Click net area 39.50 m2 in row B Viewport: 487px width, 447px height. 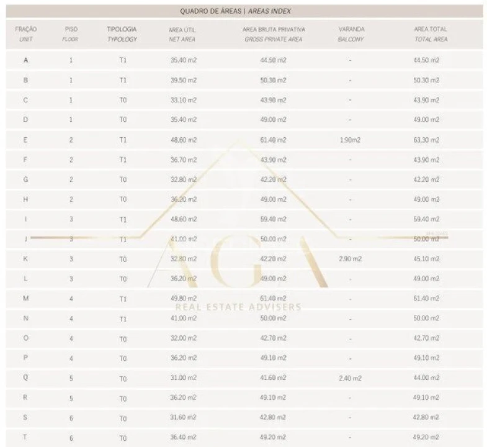coord(184,80)
